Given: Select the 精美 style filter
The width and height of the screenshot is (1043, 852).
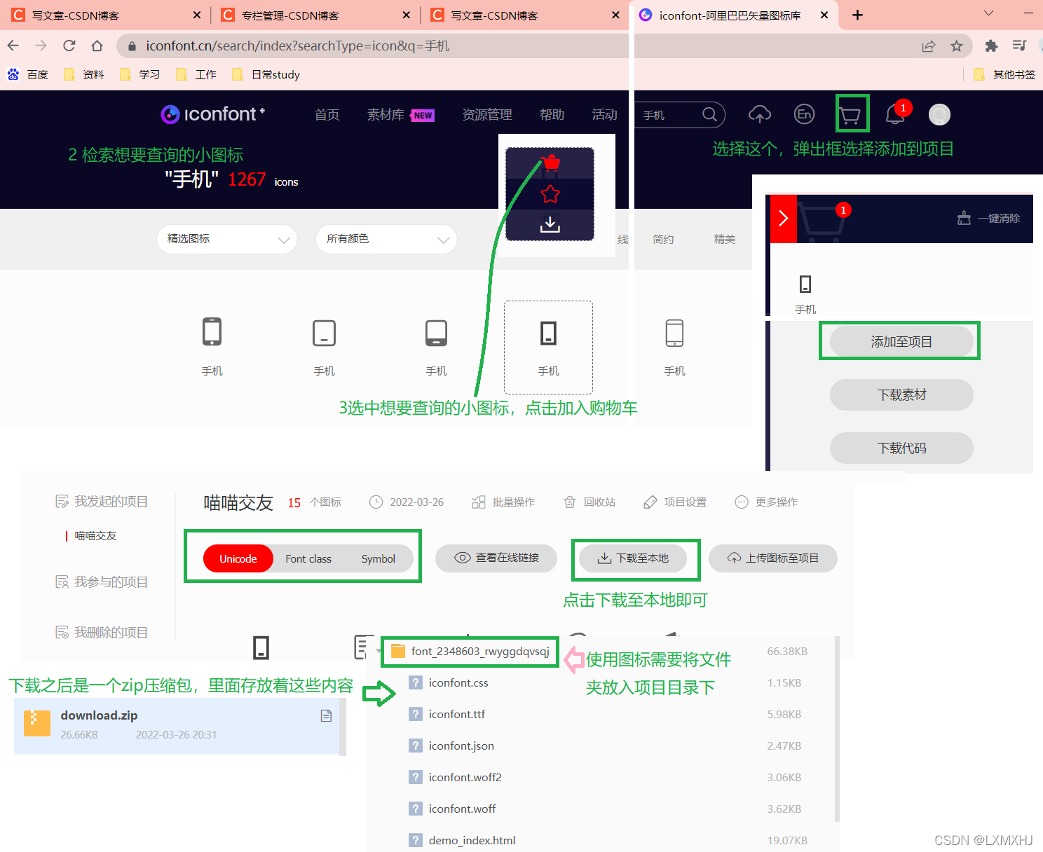Looking at the screenshot, I should [x=725, y=240].
